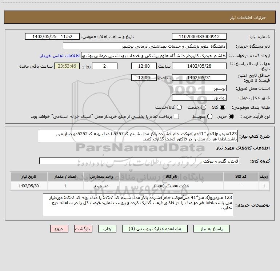280x271 pixels.
Task: Click the چاپ print button
Action: coord(107,229)
